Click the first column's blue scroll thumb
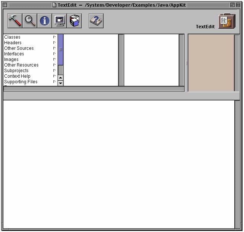Viewport: 244px width, 232px height. pos(61,49)
